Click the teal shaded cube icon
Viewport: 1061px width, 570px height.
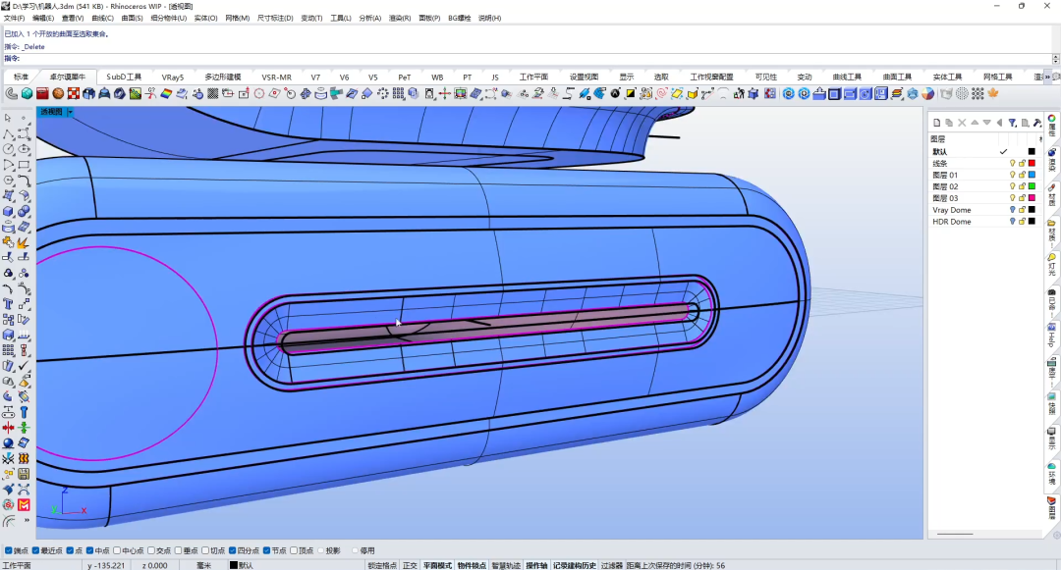click(28, 94)
